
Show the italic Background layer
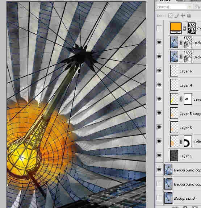[x=159, y=197]
